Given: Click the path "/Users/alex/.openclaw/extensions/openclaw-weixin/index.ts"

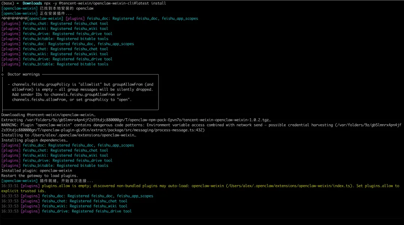Looking at the screenshot, I should pos(289,186).
